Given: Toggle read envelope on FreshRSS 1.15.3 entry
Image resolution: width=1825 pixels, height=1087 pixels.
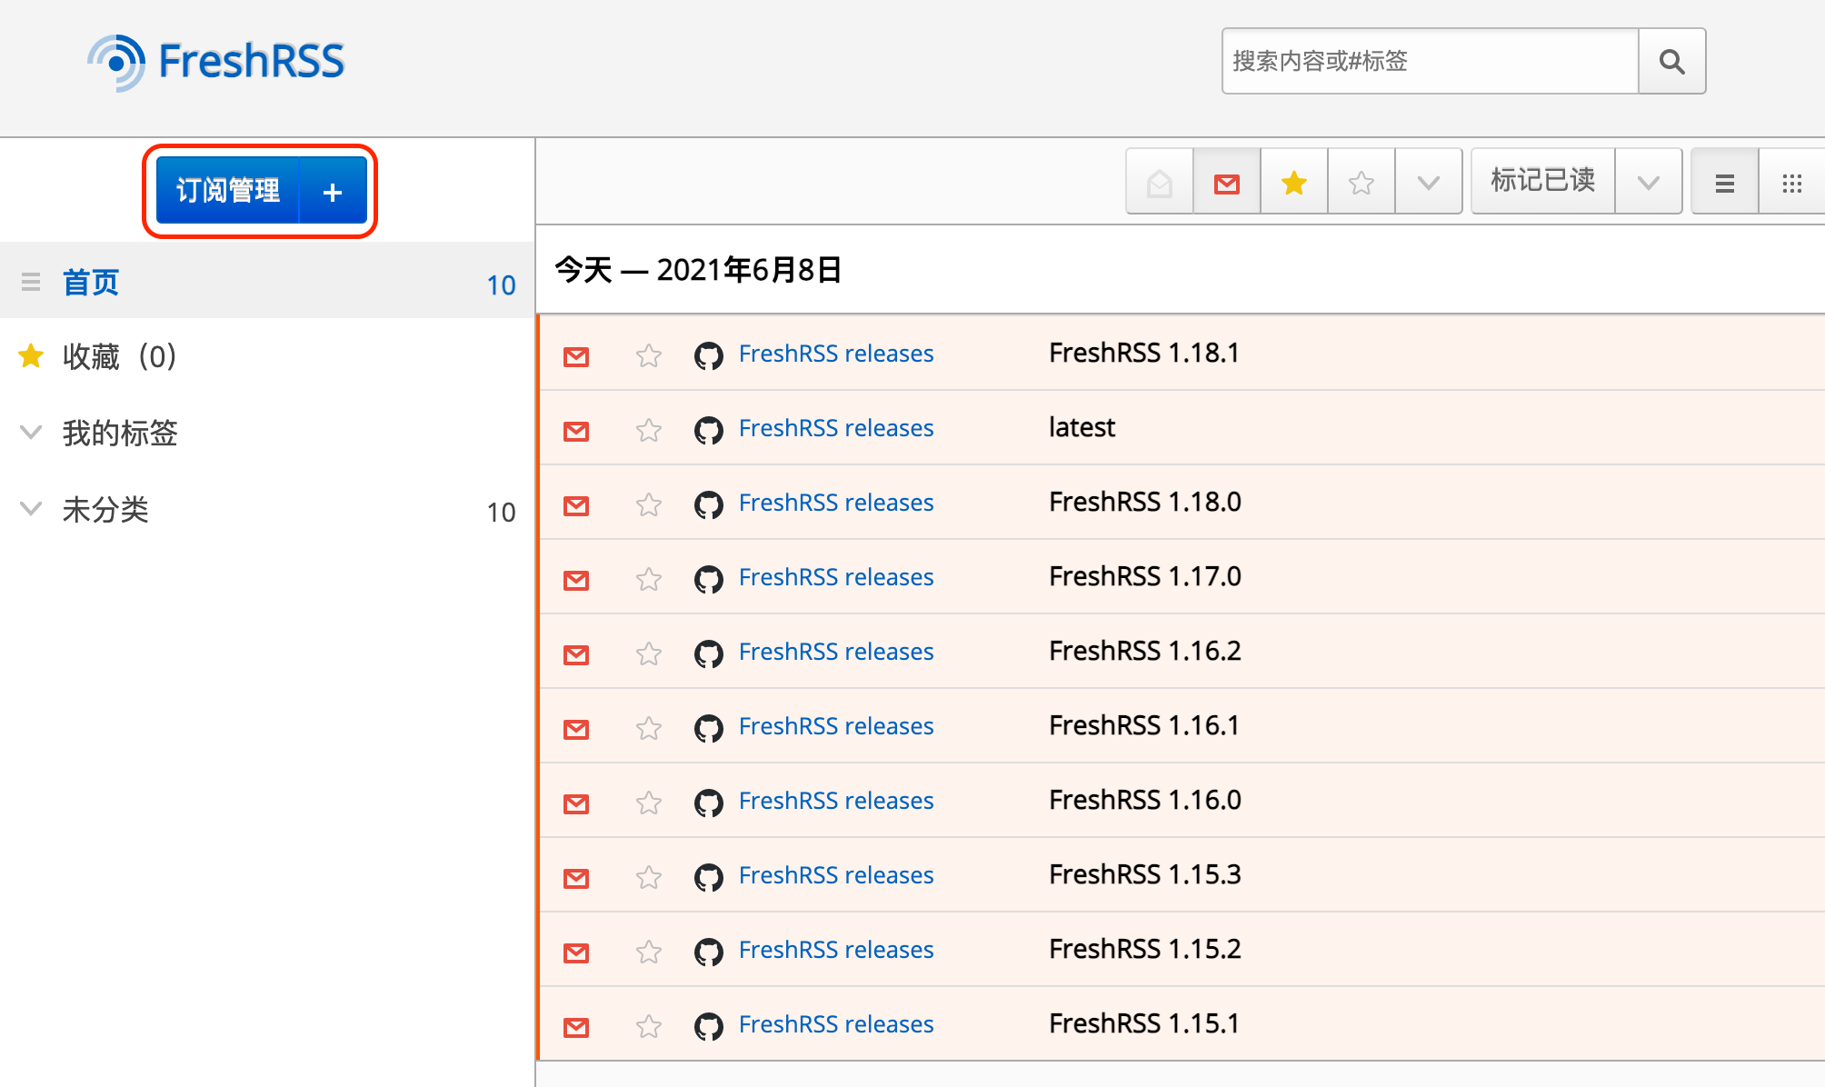Looking at the screenshot, I should tap(576, 878).
